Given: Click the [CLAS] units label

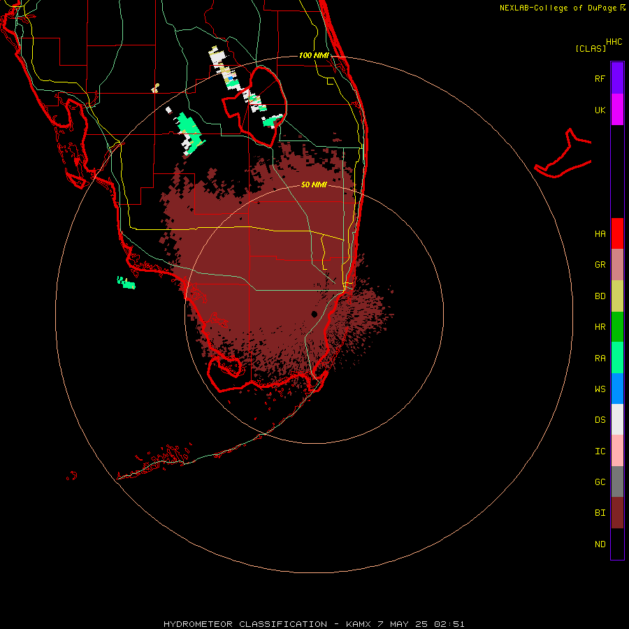Looking at the screenshot, I should tap(591, 48).
